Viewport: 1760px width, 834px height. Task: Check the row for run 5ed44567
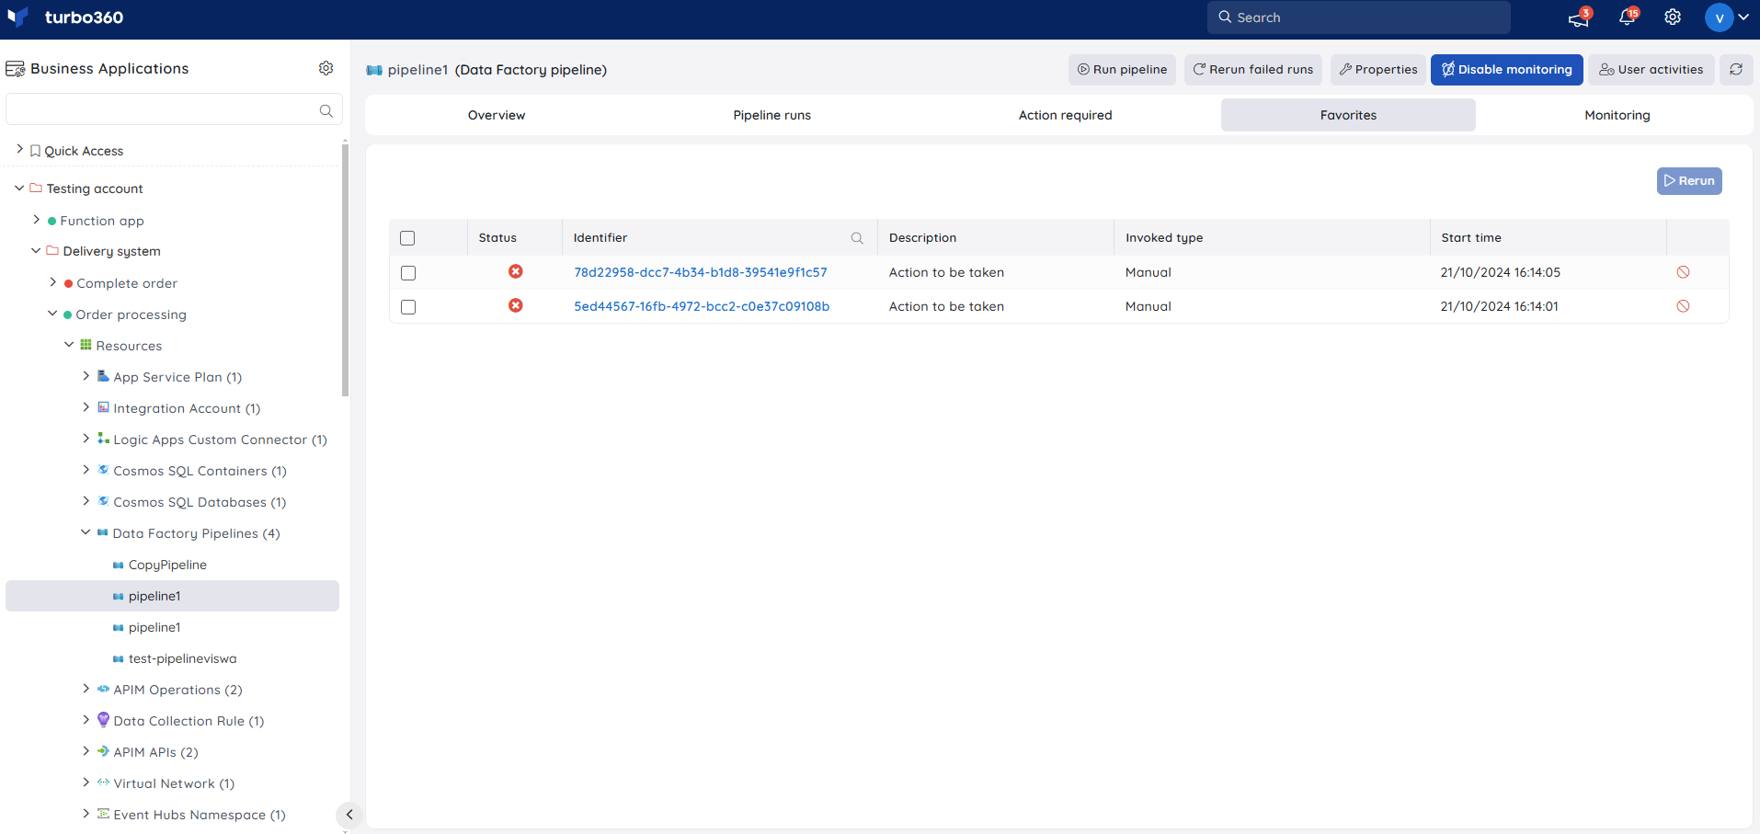(x=408, y=307)
